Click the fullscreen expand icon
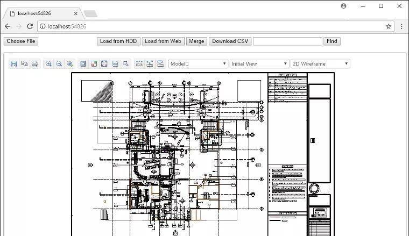This screenshot has width=409, height=236. (x=104, y=64)
